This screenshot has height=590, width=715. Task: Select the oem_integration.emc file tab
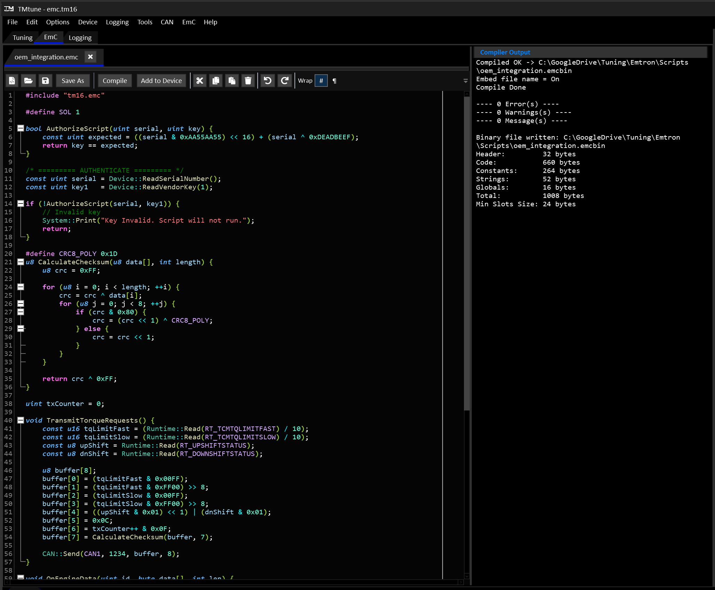(46, 57)
